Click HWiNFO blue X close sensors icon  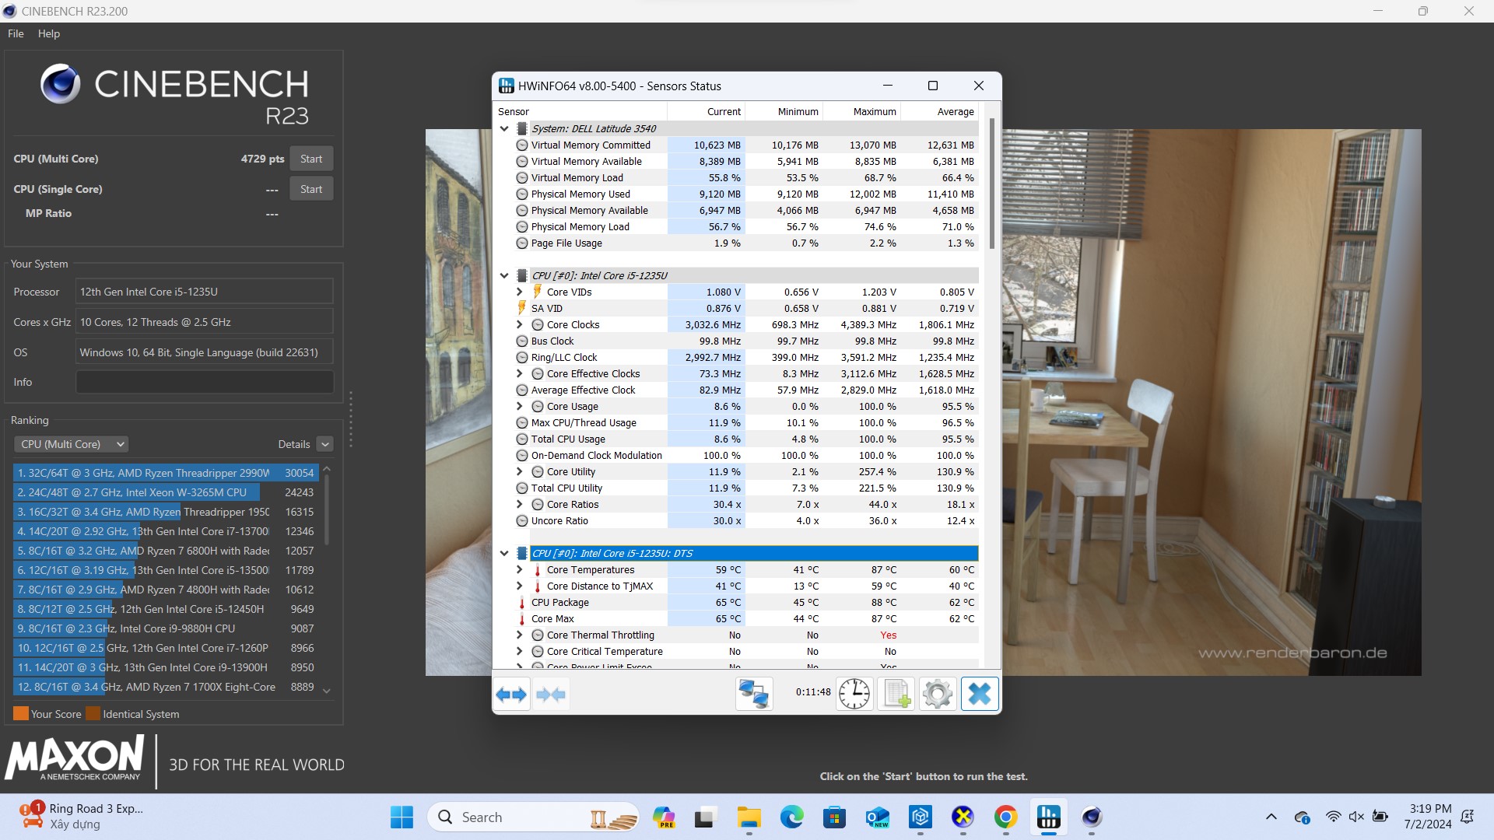(x=979, y=694)
